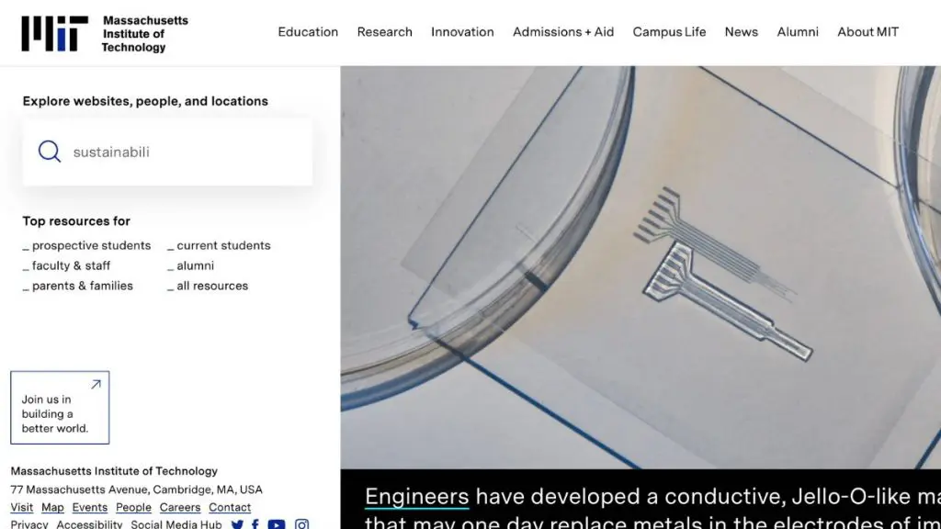Open the About MIT menu
This screenshot has width=941, height=529.
[867, 32]
